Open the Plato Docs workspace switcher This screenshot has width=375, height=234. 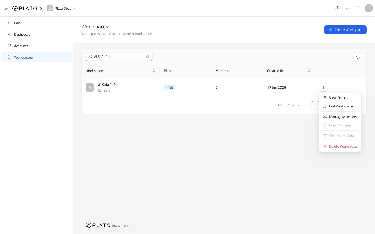tap(62, 8)
